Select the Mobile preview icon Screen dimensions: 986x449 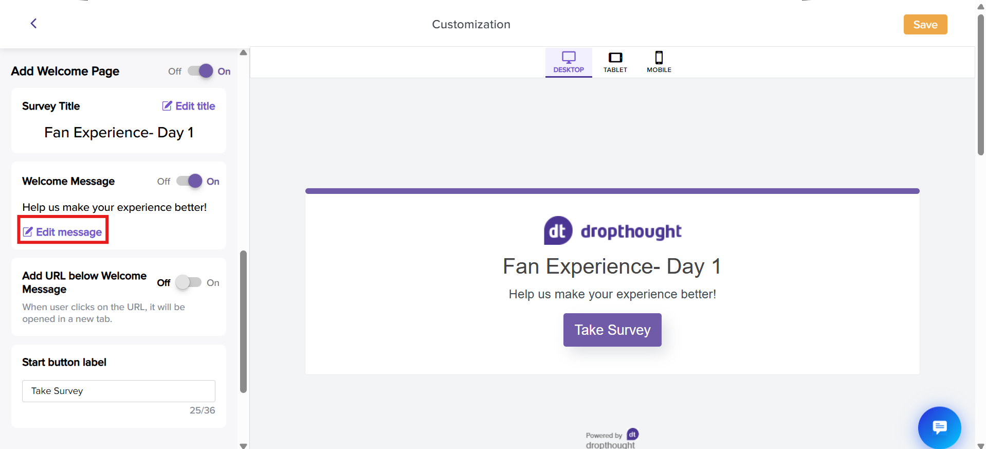(x=659, y=57)
